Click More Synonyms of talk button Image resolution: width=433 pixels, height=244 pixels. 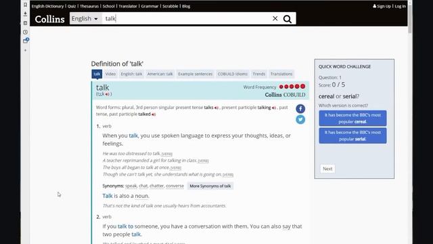point(210,186)
